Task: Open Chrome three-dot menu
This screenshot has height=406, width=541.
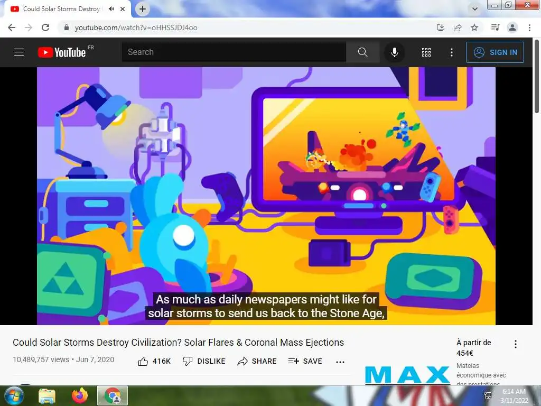Action: coord(529,27)
